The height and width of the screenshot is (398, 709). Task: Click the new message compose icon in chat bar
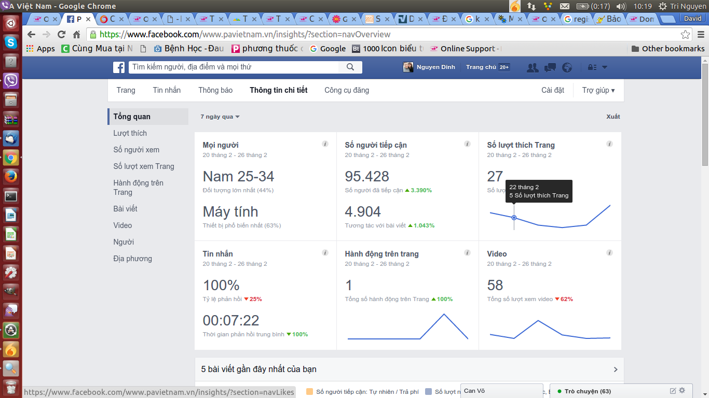(673, 391)
